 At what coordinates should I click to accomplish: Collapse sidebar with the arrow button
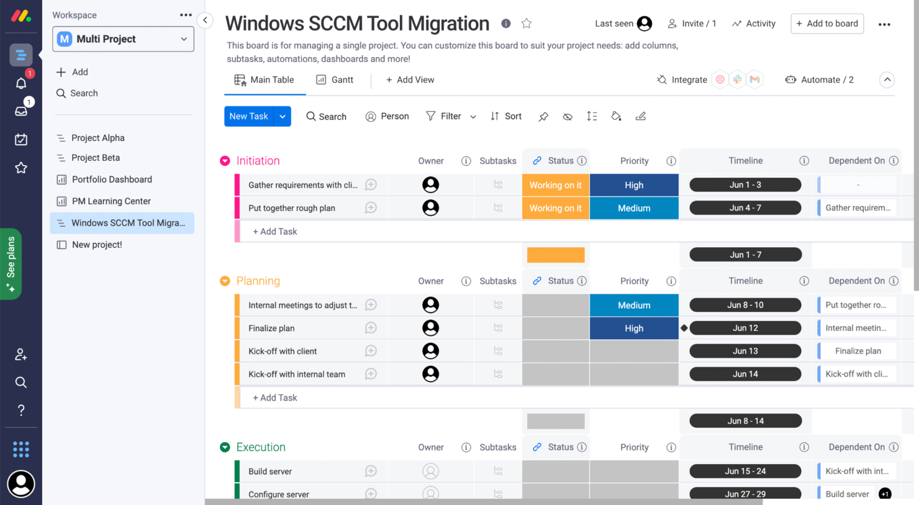tap(205, 20)
